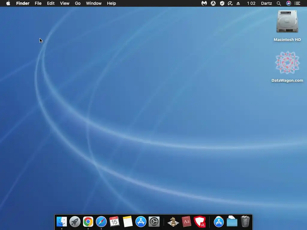Open System Preferences gear in Dock
The height and width of the screenshot is (230, 307).
pos(154,222)
